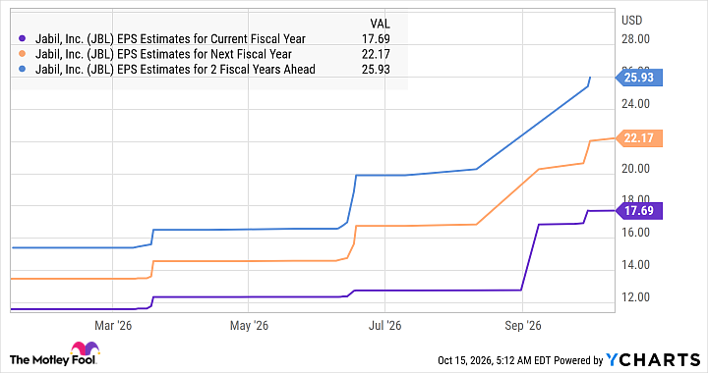
Task: Click the USD axis unit label
Action: pos(631,21)
